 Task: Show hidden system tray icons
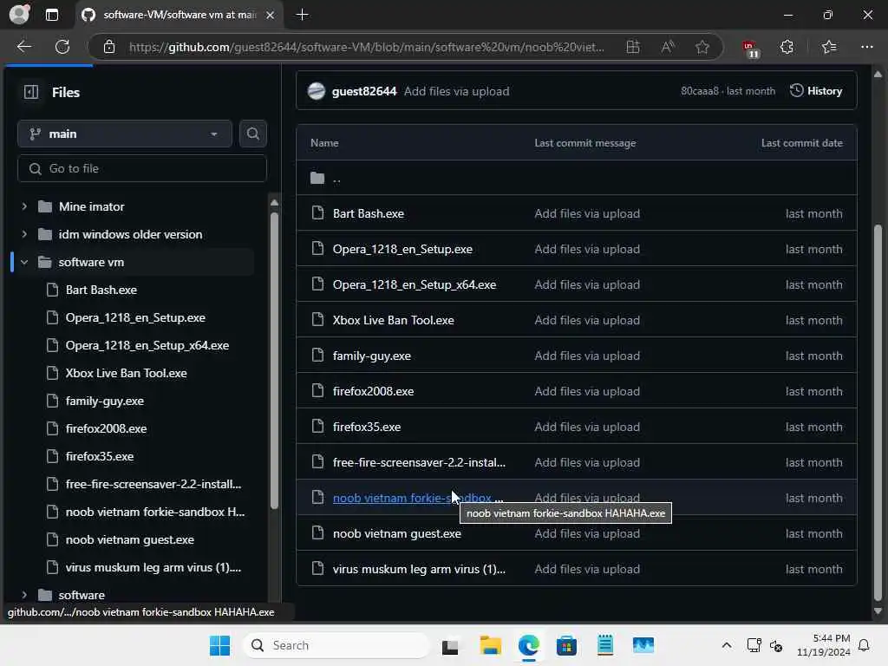pyautogui.click(x=727, y=645)
